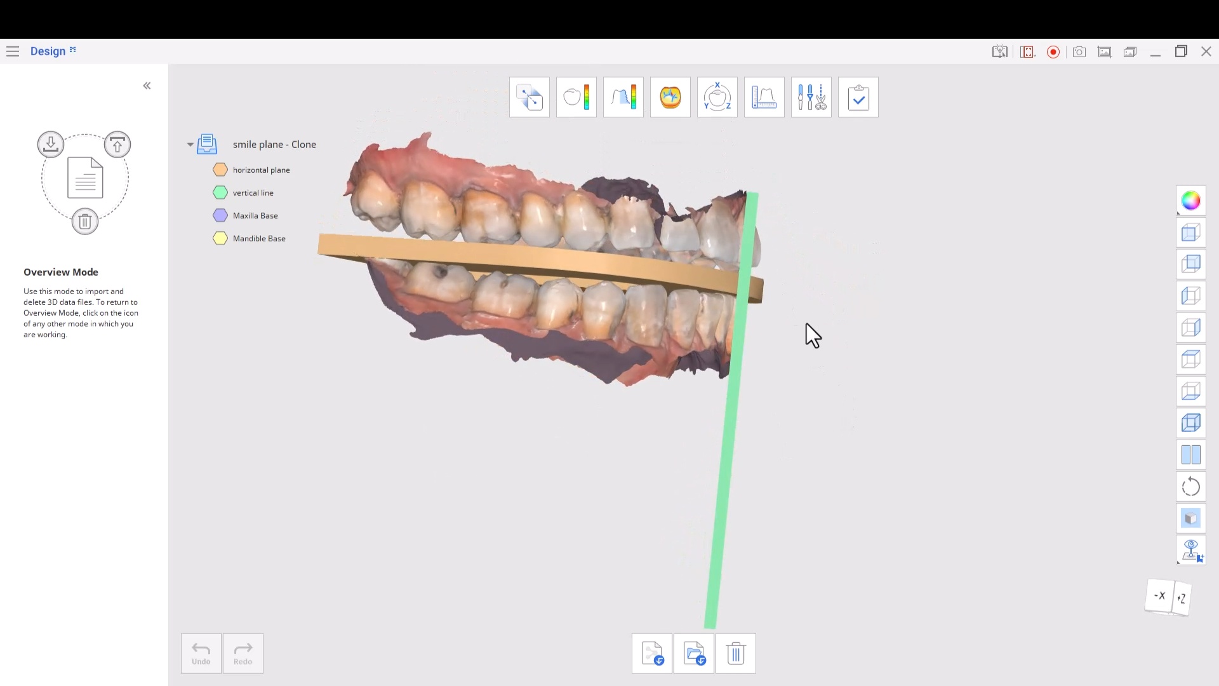Open the hamburger main menu

13,51
